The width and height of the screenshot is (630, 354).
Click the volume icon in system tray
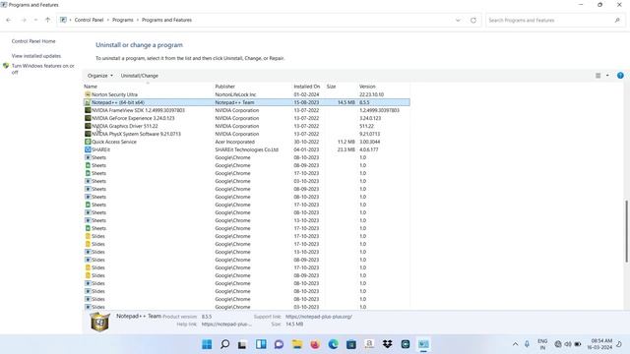(568, 344)
